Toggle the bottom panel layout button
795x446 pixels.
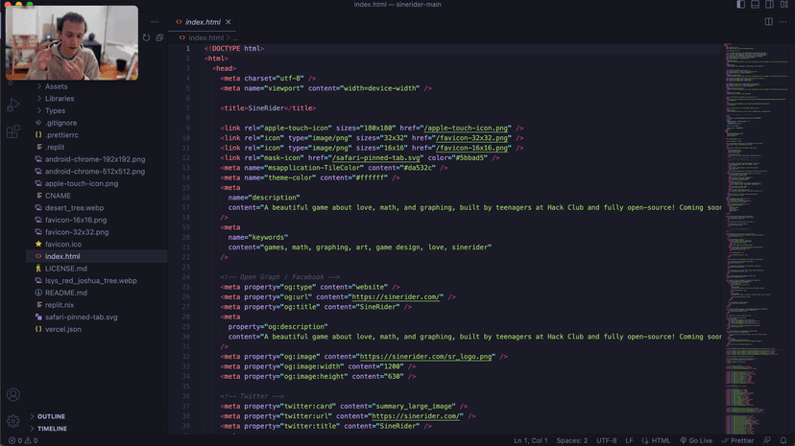pos(755,5)
